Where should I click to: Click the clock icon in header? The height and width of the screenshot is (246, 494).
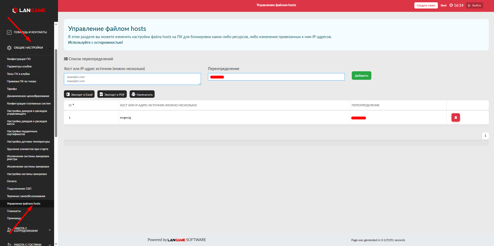click(x=451, y=5)
